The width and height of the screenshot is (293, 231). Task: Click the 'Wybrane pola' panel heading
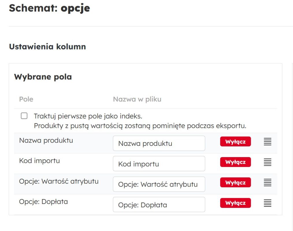(43, 77)
